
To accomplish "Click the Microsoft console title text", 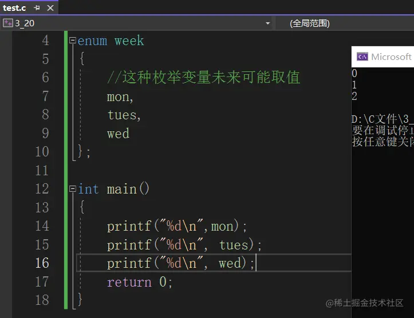I will [x=391, y=57].
